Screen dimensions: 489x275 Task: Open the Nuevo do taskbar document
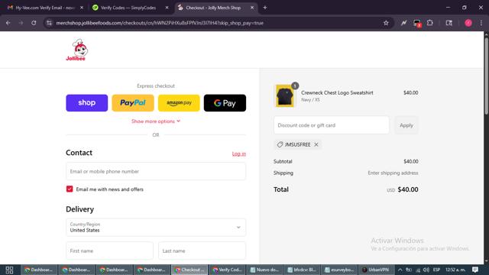pyautogui.click(x=264, y=270)
